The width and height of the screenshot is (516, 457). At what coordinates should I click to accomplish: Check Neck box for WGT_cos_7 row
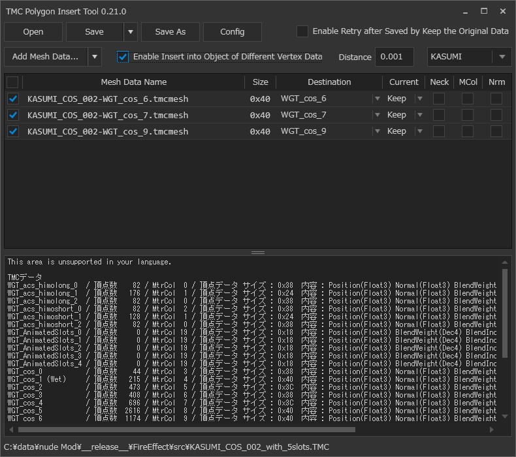click(439, 115)
